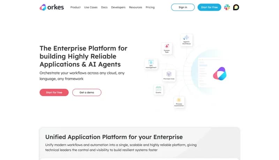
Task: Select the API Management icon card
Action: pos(151,64)
